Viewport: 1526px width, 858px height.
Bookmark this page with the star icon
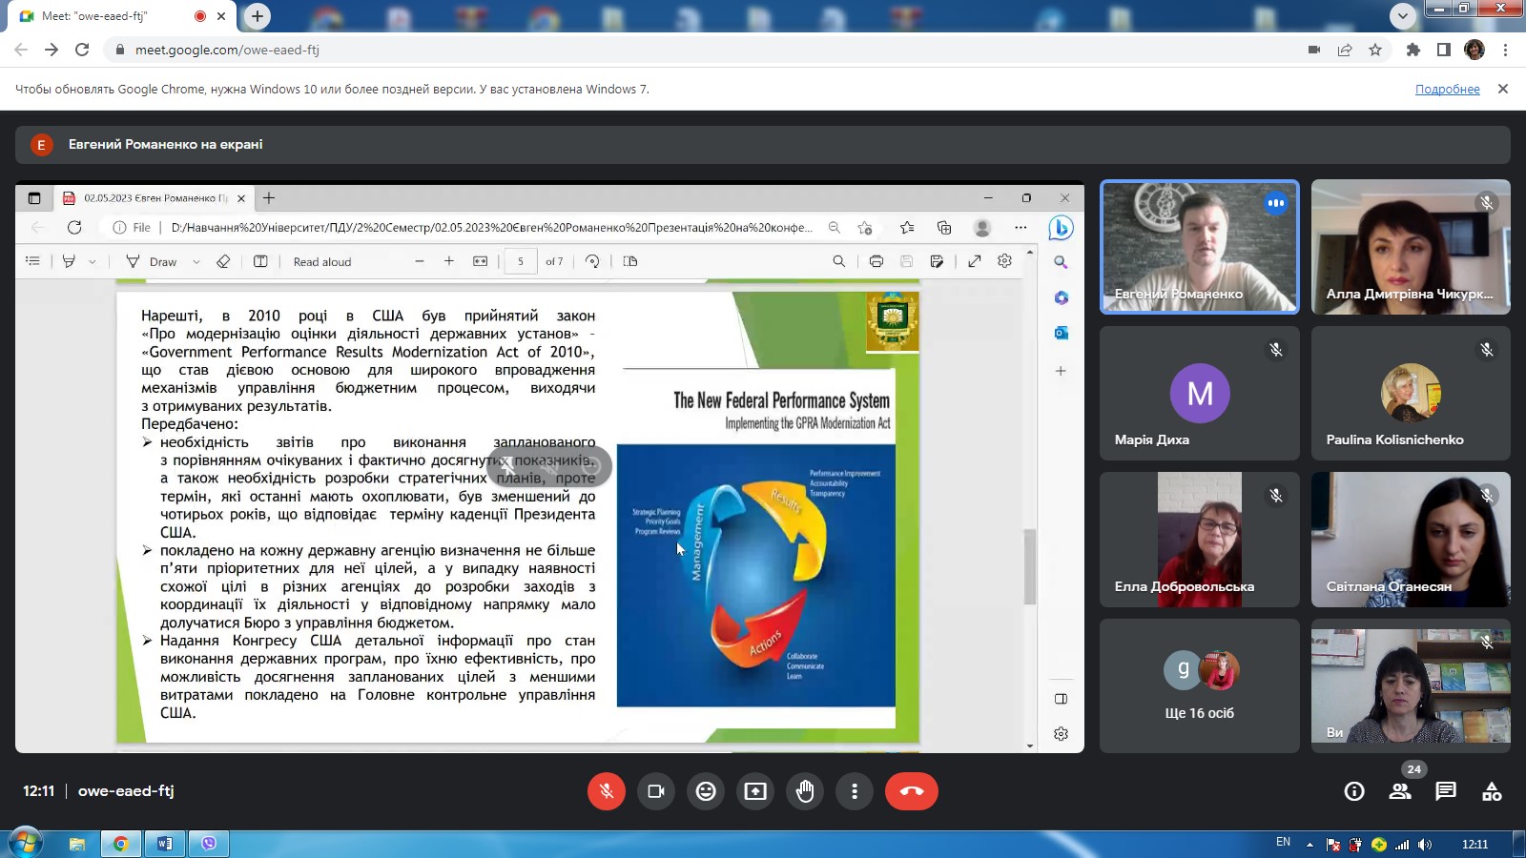click(x=1375, y=50)
